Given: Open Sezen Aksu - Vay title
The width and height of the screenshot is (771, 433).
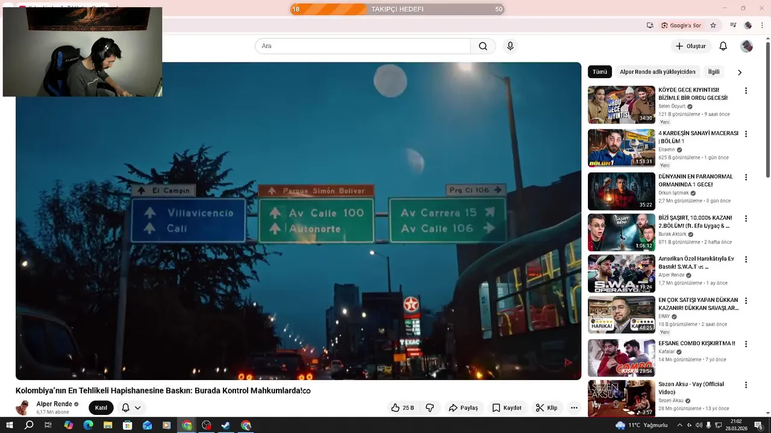Looking at the screenshot, I should tap(691, 388).
